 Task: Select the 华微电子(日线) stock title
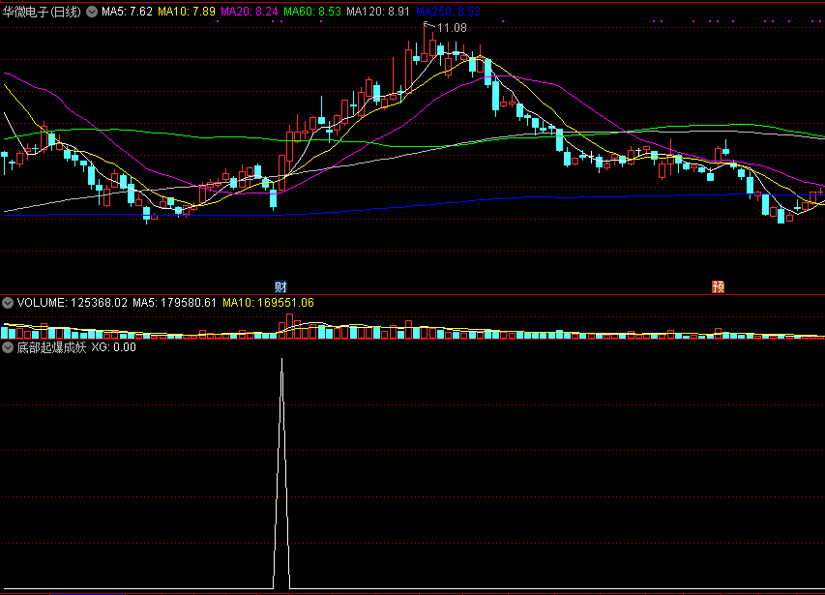click(42, 12)
